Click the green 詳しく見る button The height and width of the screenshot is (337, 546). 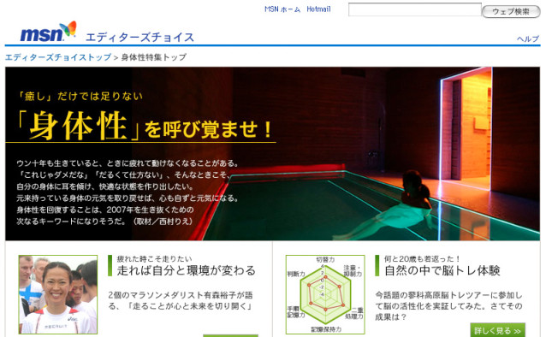click(x=497, y=330)
